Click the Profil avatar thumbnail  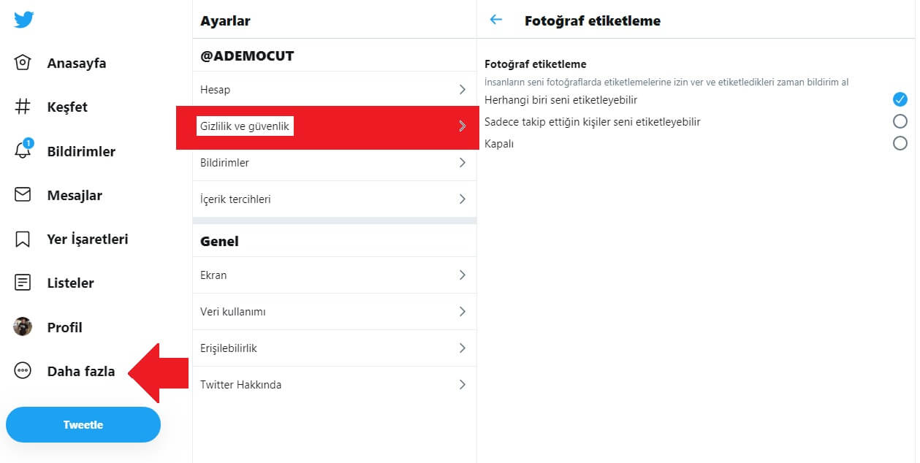pos(23,326)
